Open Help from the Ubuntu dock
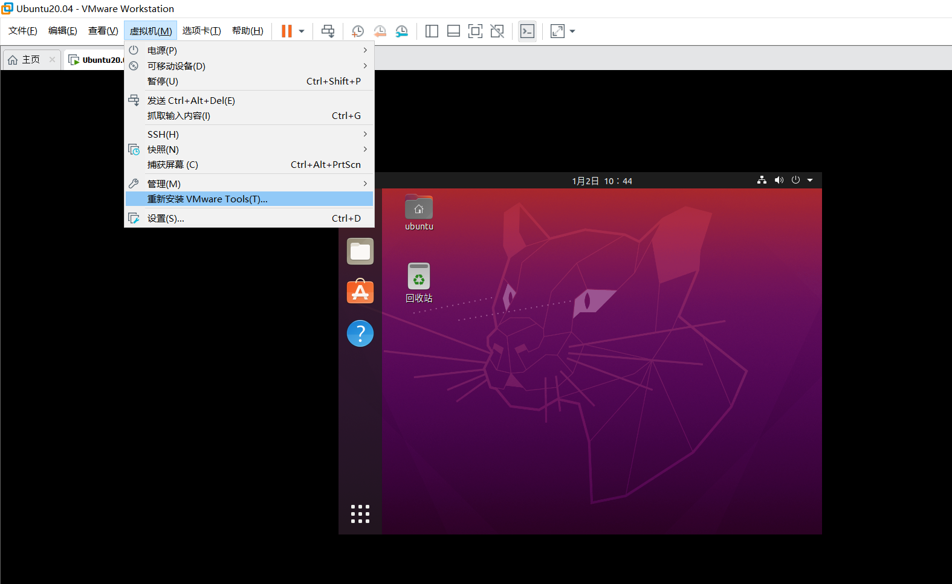 pos(360,333)
